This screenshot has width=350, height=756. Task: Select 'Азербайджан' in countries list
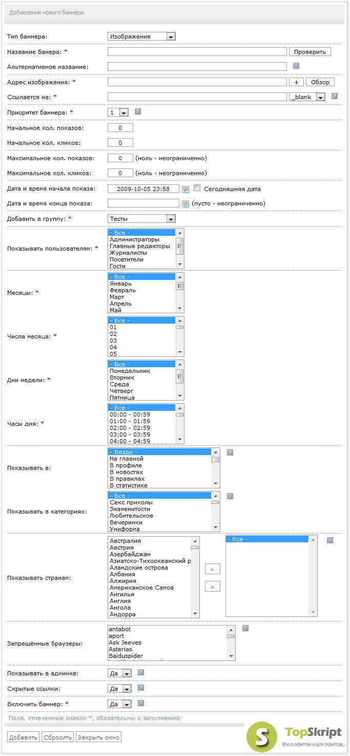pos(150,554)
